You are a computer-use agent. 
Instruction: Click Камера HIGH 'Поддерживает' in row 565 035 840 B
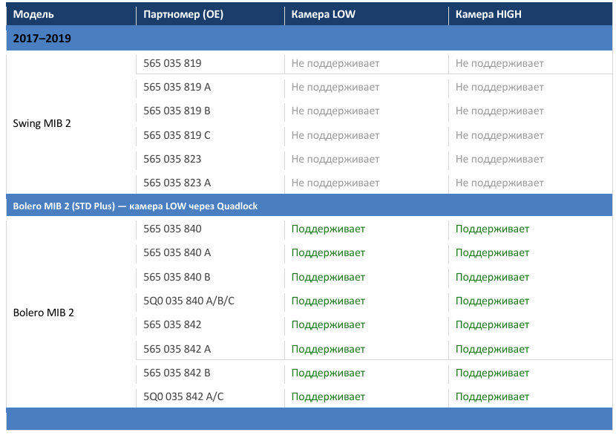[x=492, y=278]
